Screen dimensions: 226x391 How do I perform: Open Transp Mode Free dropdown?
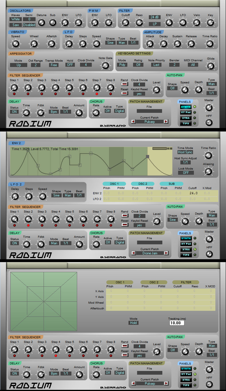click(54, 65)
